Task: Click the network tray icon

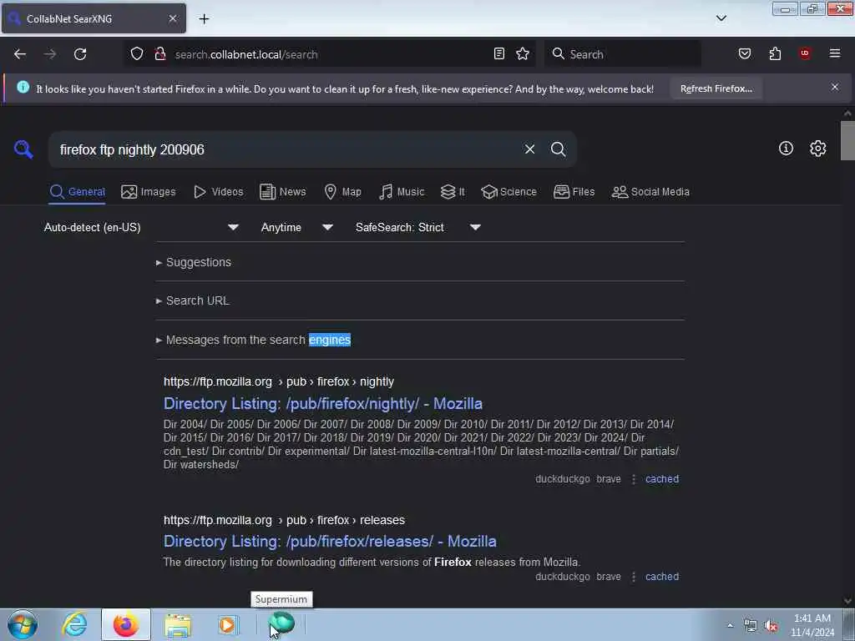Action: point(751,626)
